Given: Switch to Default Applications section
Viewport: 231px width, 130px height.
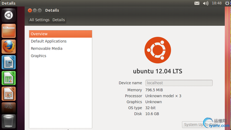Looking at the screenshot, I should point(49,41).
